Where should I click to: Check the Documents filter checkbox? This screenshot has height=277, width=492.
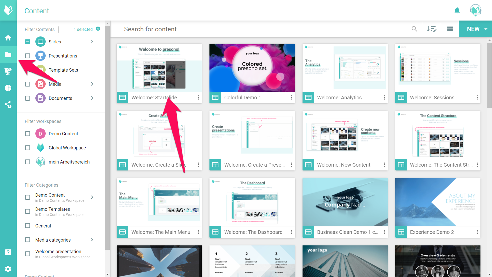pyautogui.click(x=28, y=98)
